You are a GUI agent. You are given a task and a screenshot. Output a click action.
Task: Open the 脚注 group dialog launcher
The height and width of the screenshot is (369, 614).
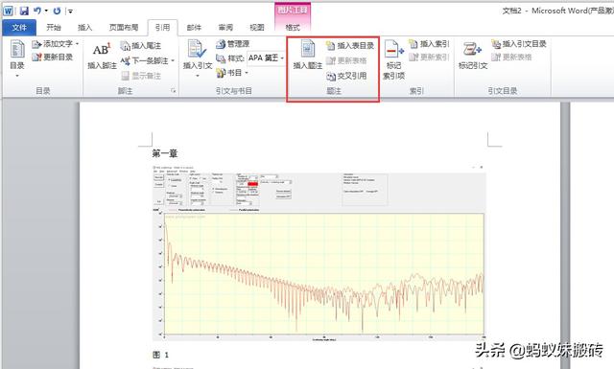[x=173, y=91]
